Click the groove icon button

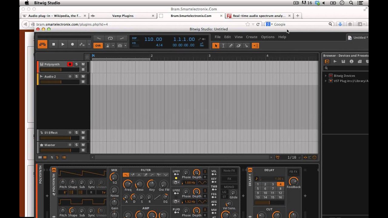[x=120, y=46]
